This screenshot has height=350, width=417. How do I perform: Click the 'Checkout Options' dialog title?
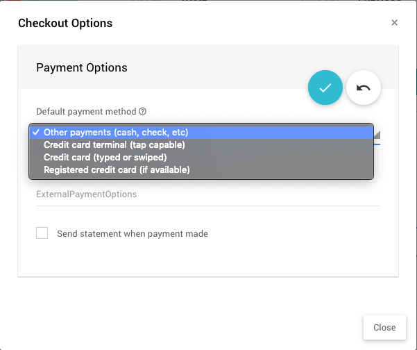point(65,23)
